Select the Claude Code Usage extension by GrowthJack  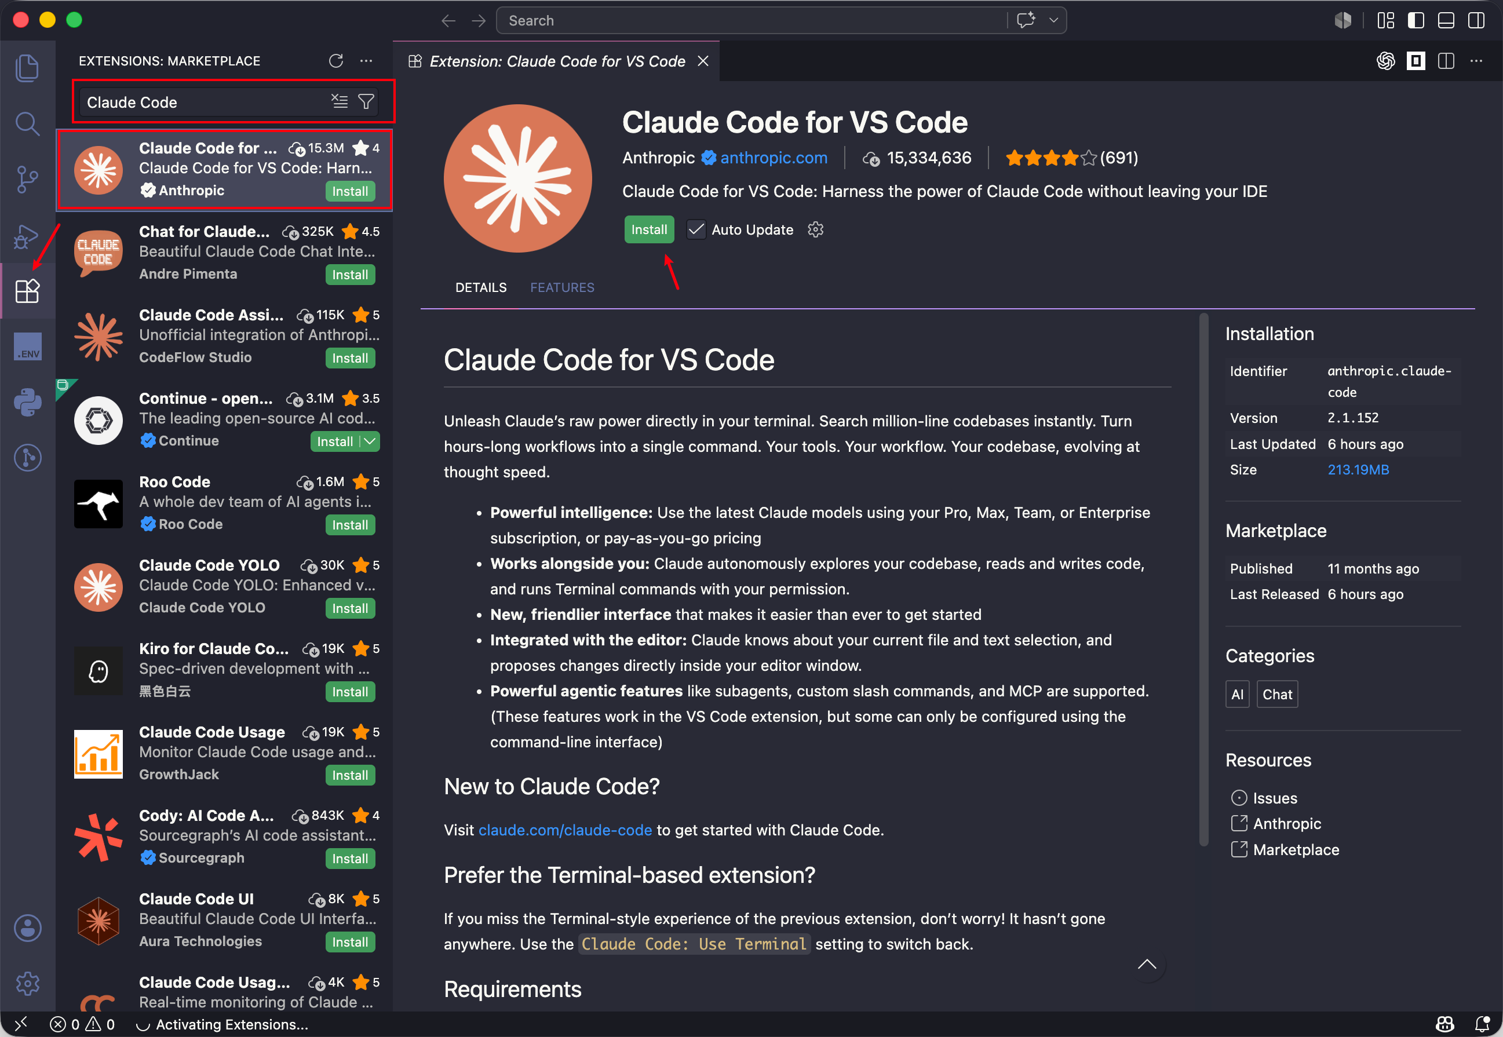pos(224,754)
